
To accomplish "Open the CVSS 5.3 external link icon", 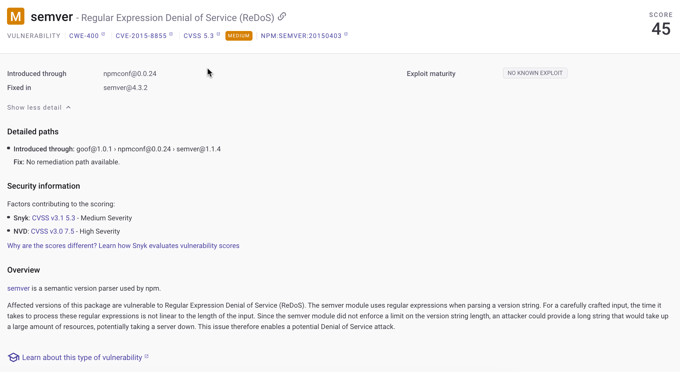I will (218, 34).
